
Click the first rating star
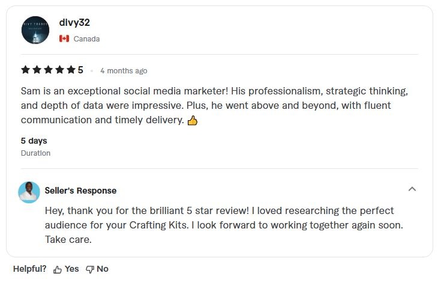click(26, 70)
